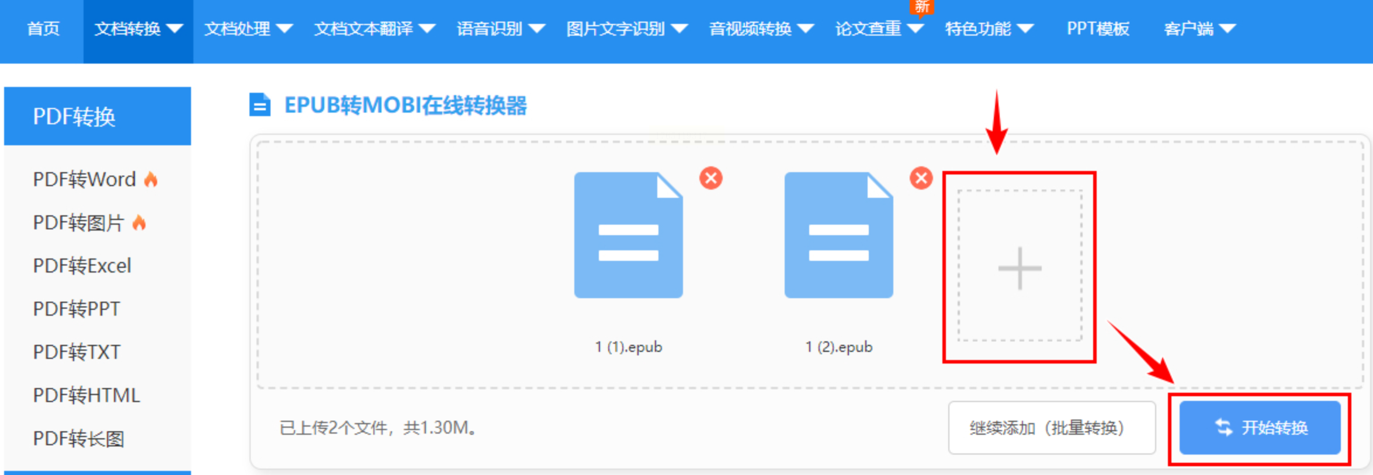Go to 首页 in the navigation bar
The image size is (1373, 475).
[x=43, y=29]
